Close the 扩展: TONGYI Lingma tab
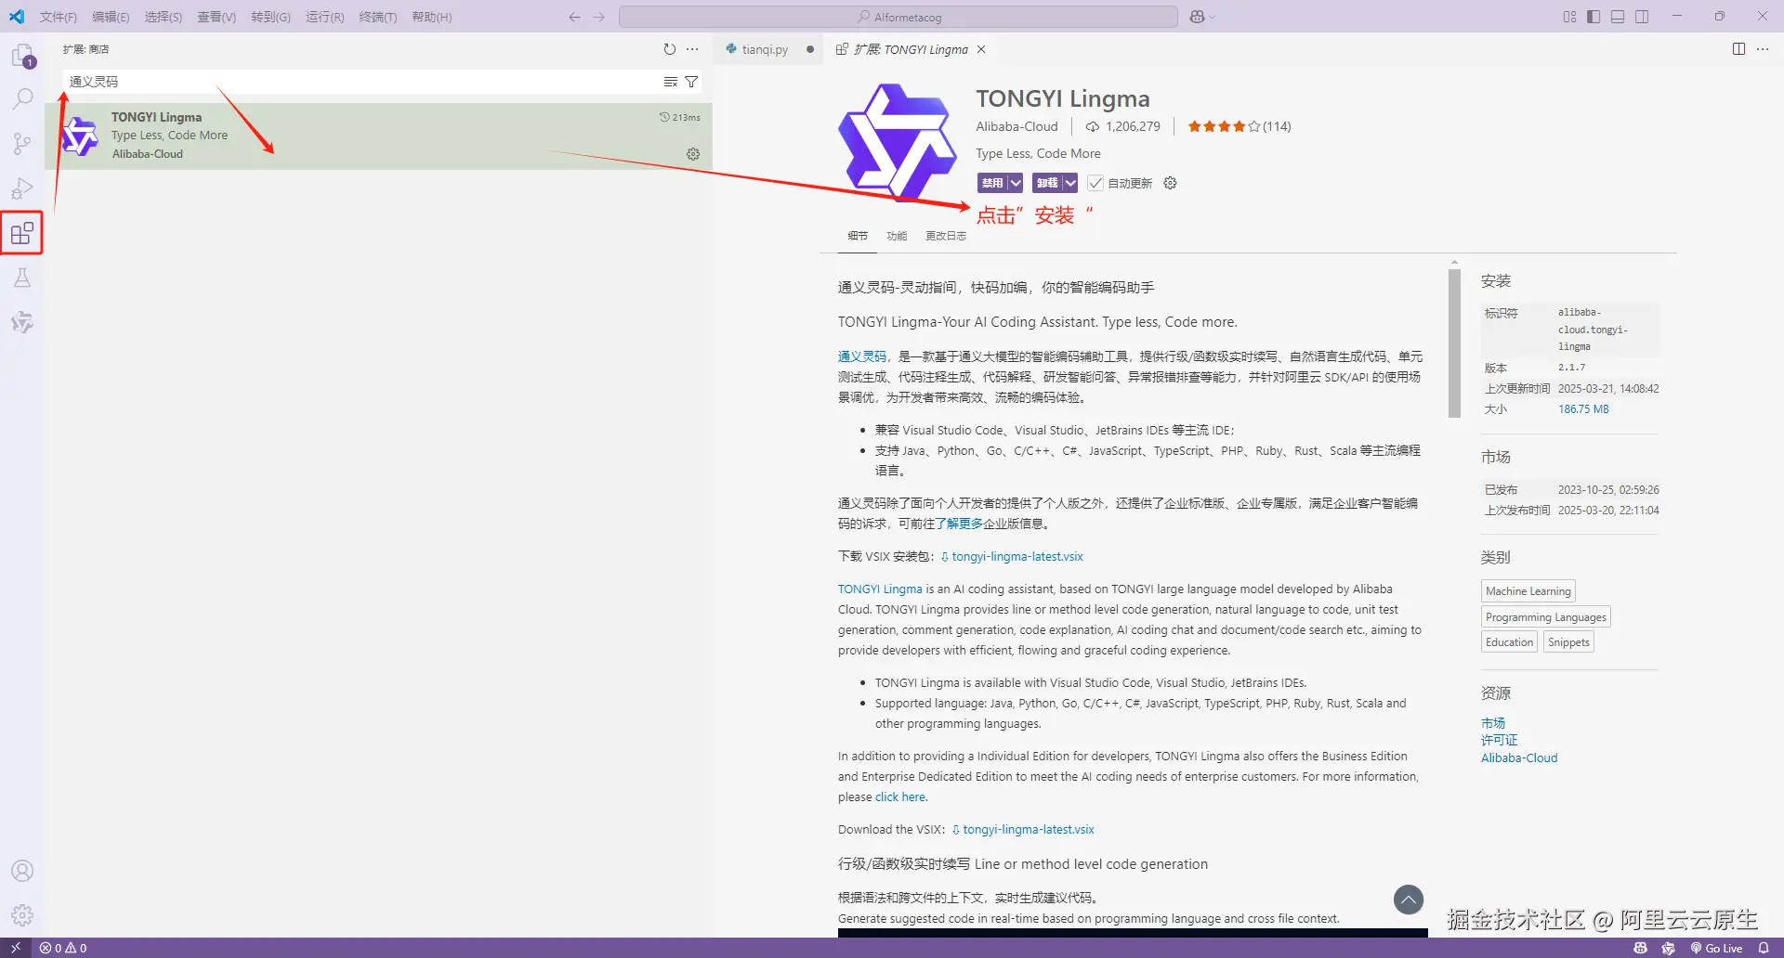1784x958 pixels. pos(981,49)
